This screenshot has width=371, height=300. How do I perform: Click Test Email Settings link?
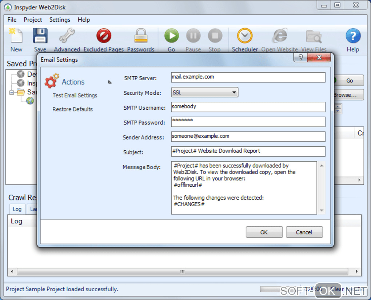pos(75,95)
